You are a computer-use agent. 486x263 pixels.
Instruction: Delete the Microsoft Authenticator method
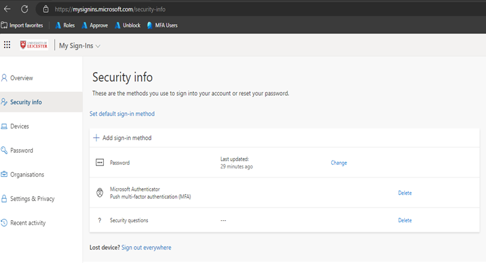click(x=405, y=193)
